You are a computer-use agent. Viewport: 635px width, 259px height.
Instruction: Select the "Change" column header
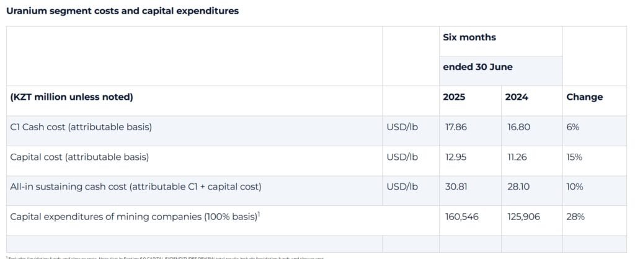(584, 97)
